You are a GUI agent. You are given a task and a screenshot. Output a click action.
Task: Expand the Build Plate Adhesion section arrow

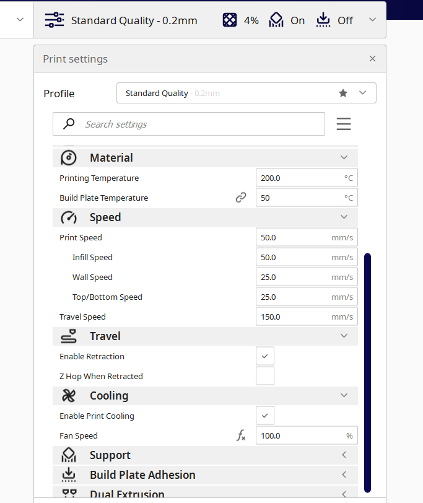point(344,475)
